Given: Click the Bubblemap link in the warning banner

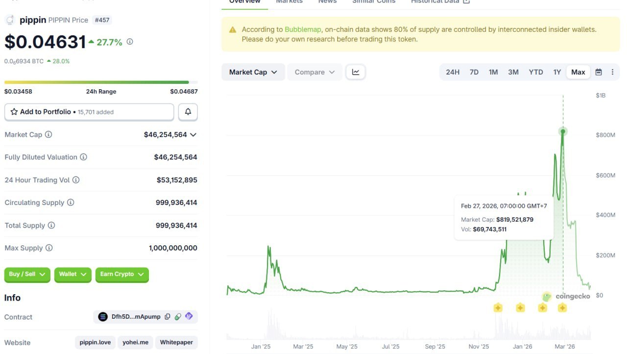Looking at the screenshot, I should click(303, 29).
